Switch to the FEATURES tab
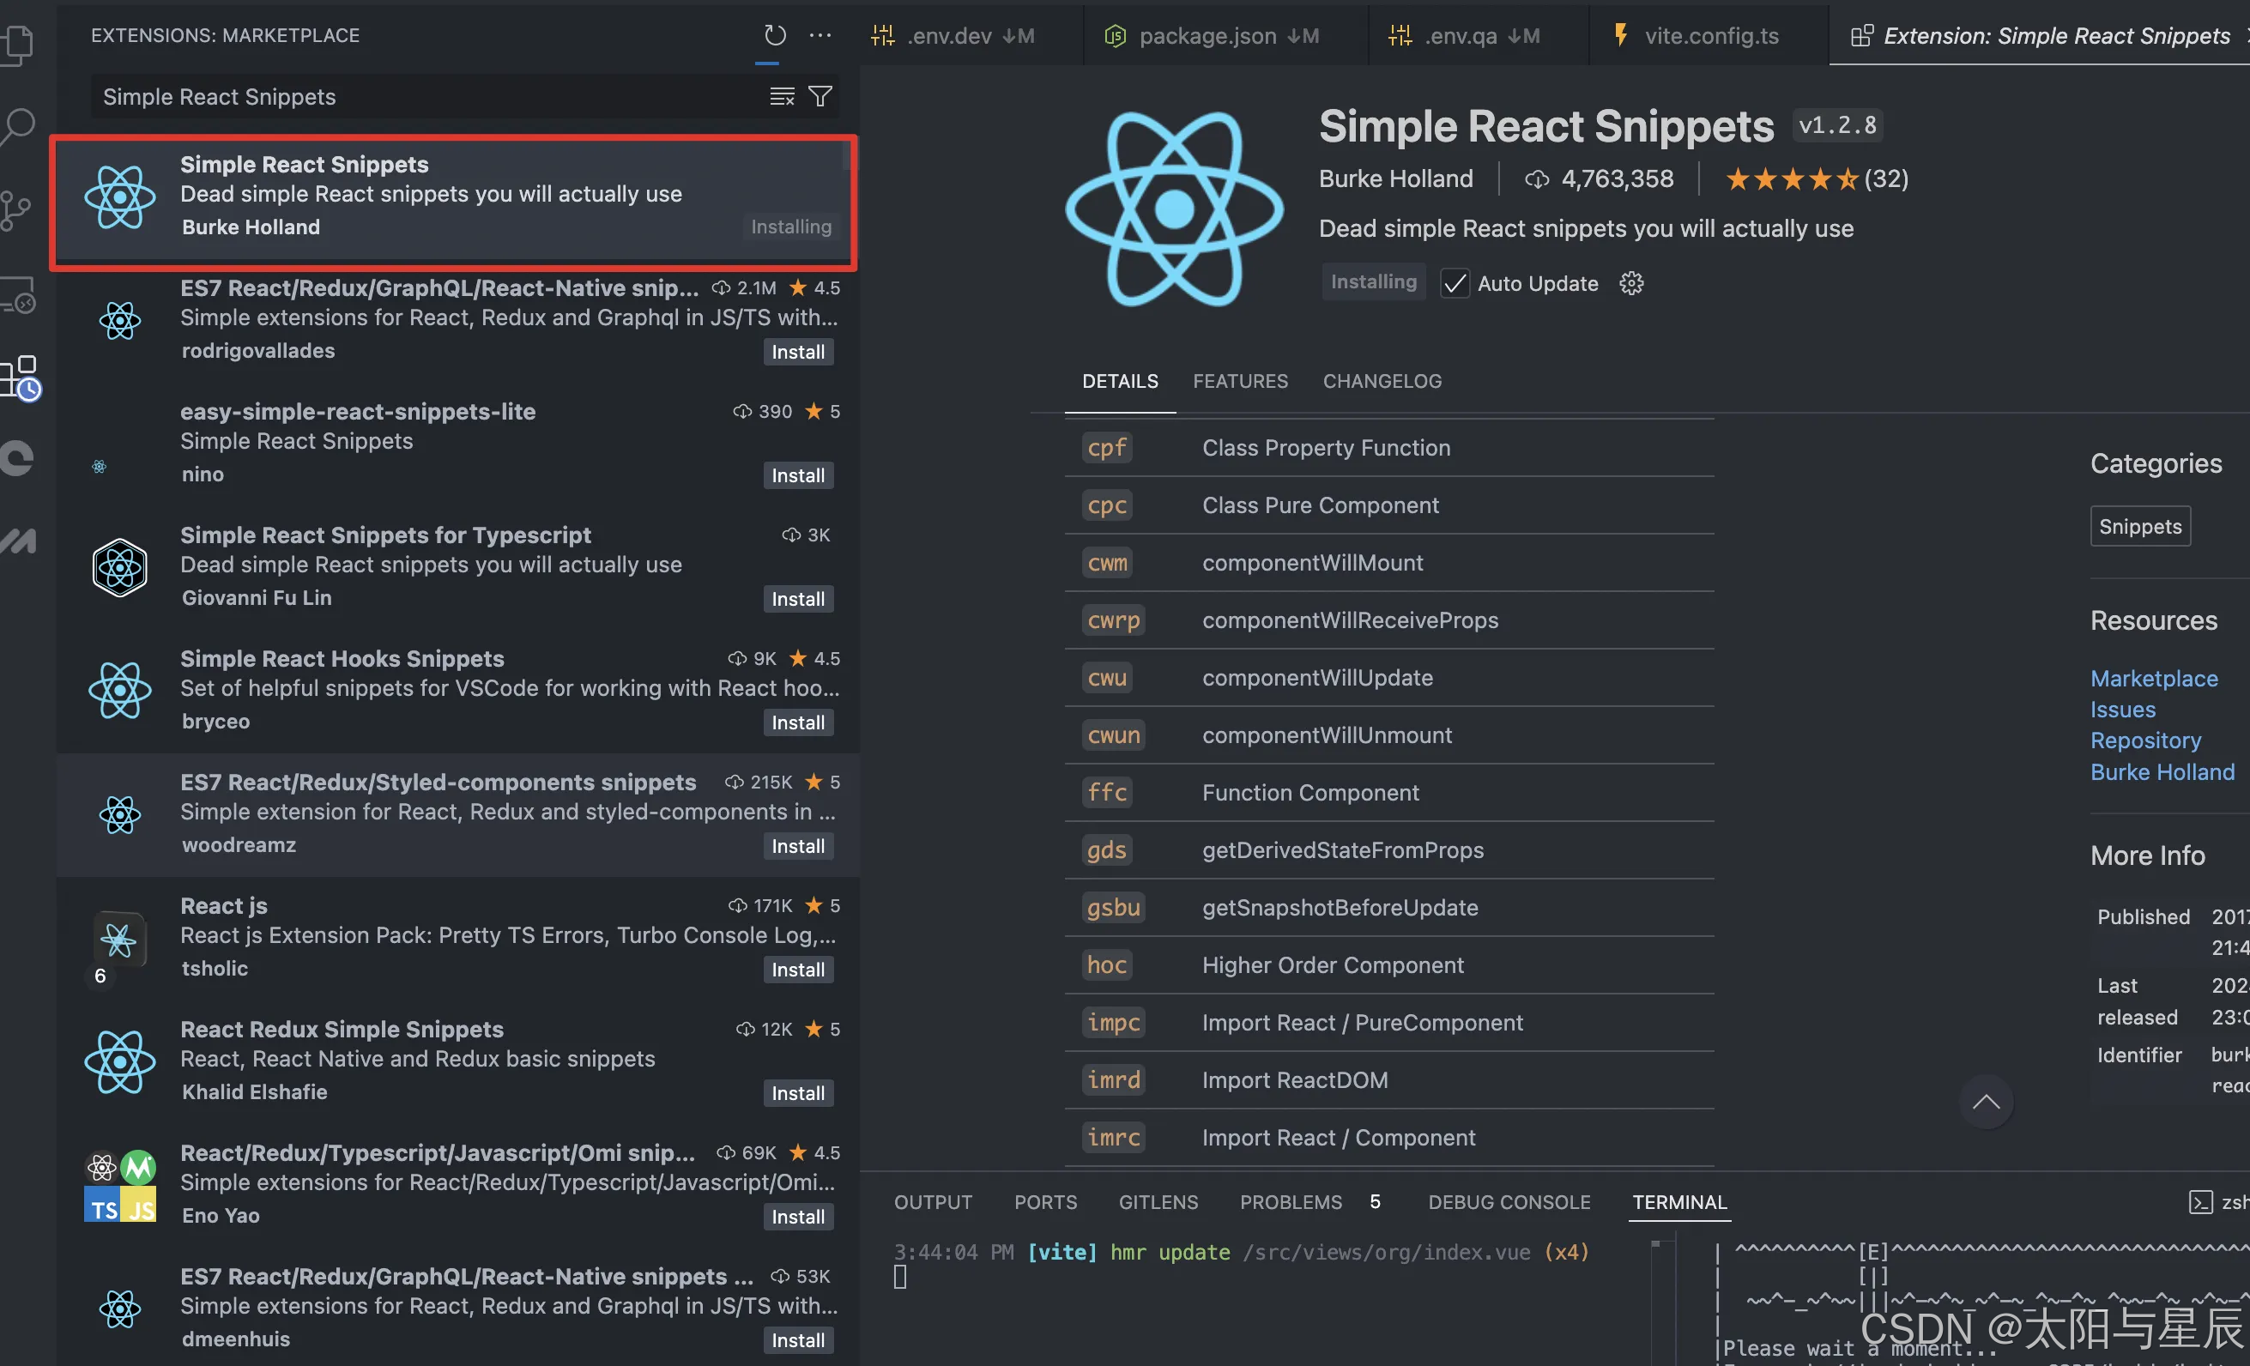 point(1240,381)
